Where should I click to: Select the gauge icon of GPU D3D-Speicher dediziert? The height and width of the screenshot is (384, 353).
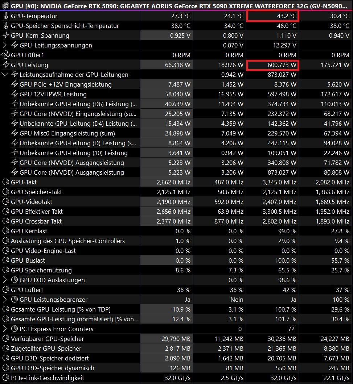tap(6, 358)
